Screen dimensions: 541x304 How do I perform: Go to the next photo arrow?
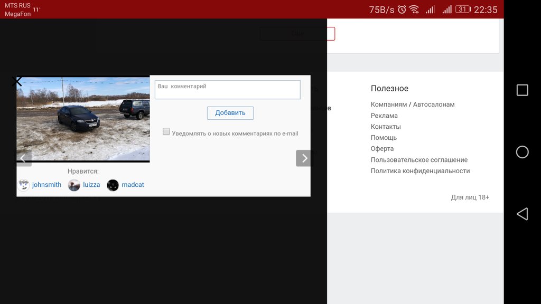pos(303,158)
